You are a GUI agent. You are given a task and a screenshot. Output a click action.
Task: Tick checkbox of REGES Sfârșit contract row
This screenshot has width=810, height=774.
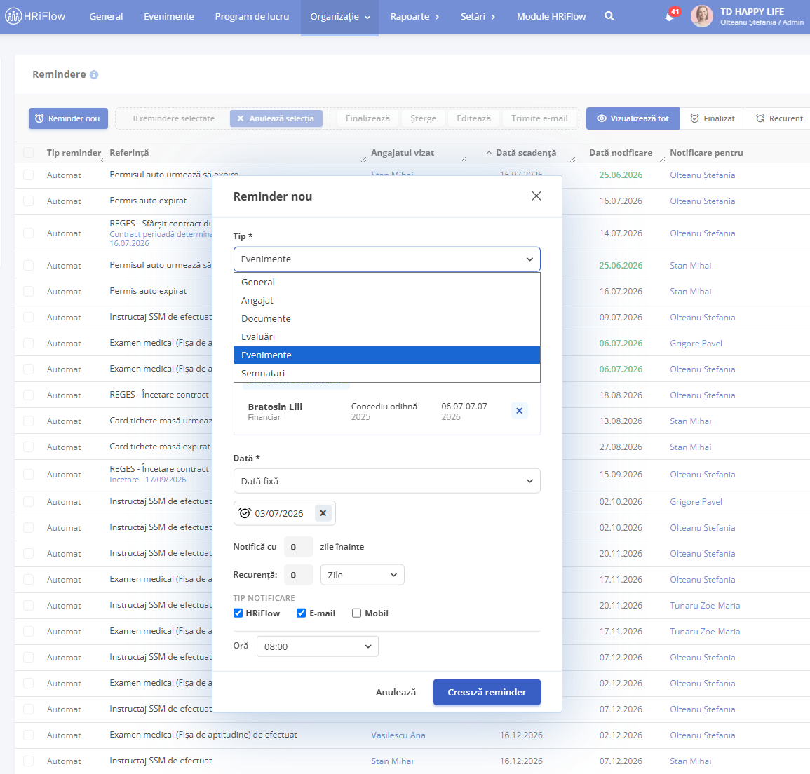[x=29, y=233]
